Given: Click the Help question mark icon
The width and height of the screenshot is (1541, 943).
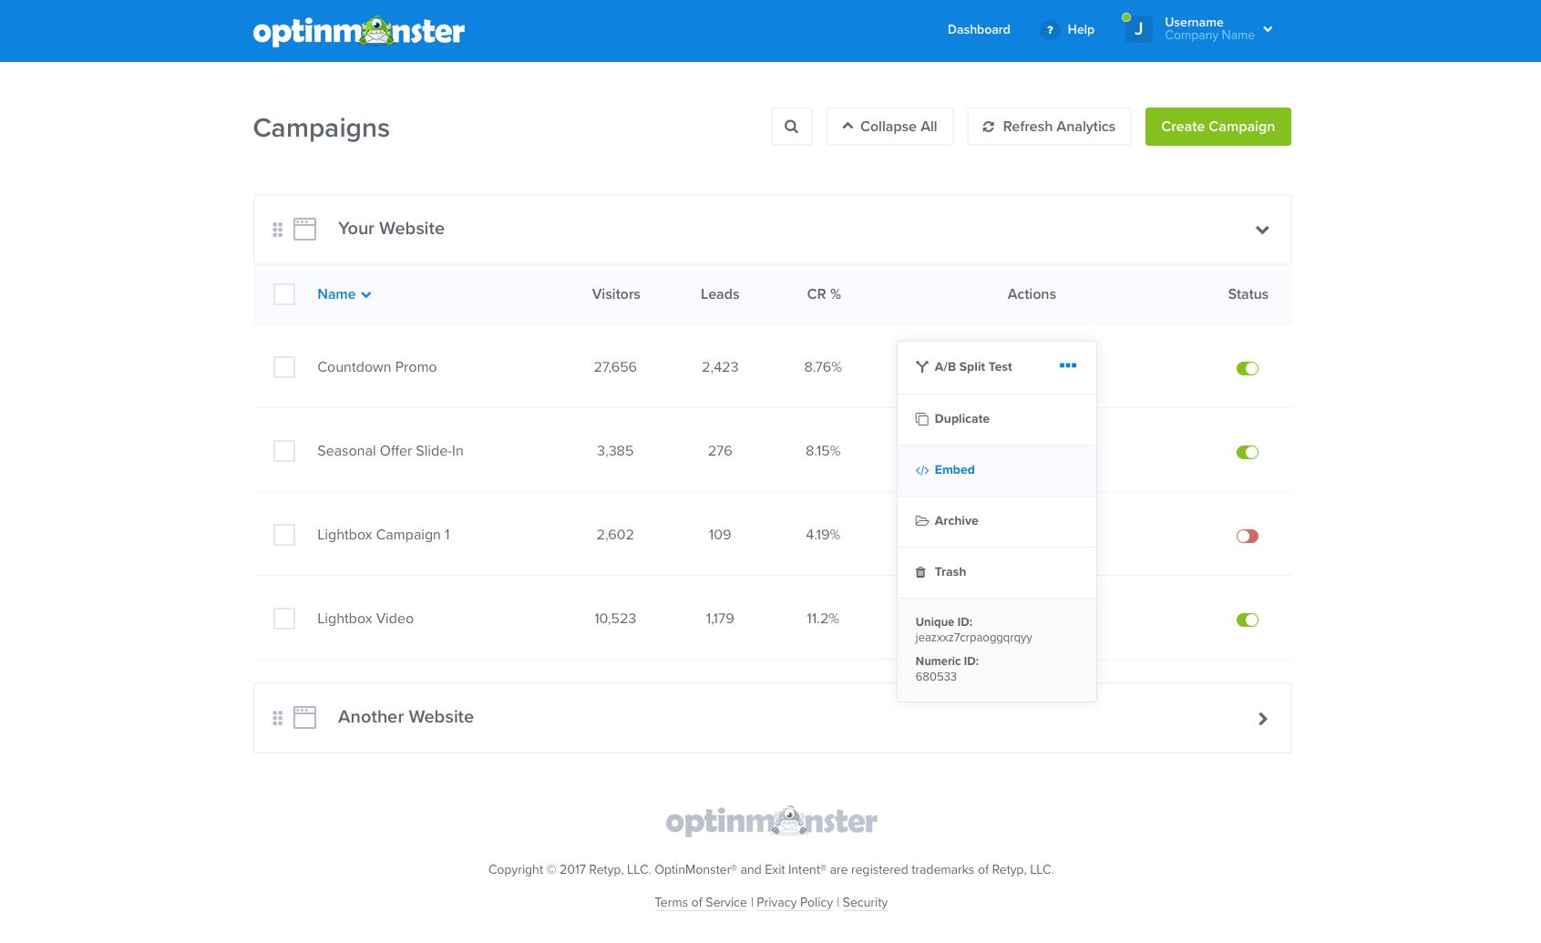Looking at the screenshot, I should 1050,30.
